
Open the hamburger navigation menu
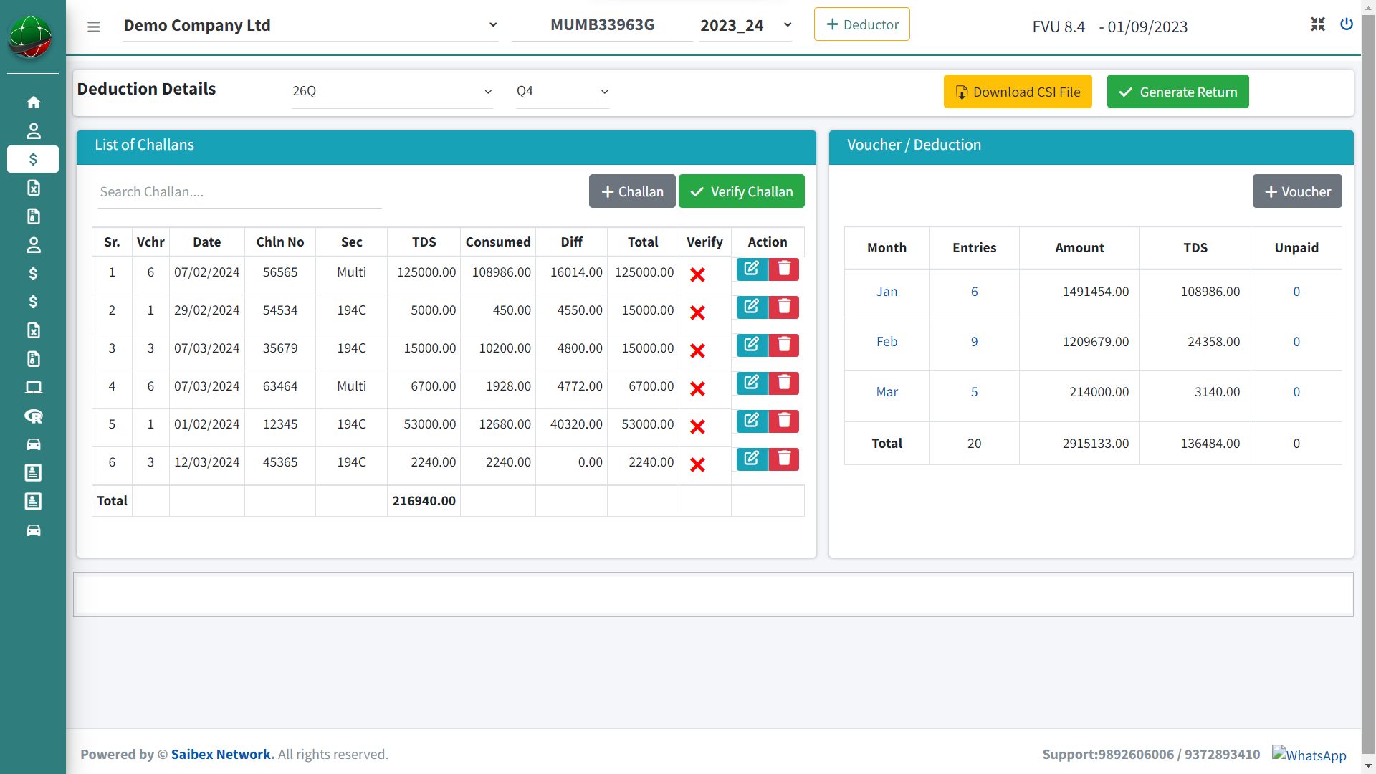93,27
